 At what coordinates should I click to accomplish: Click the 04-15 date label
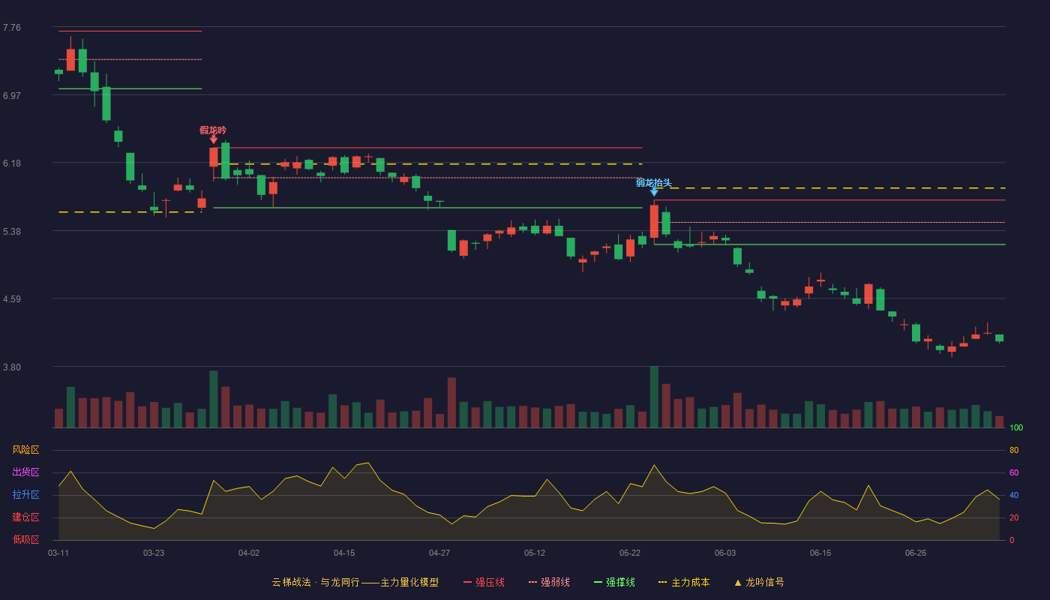pyautogui.click(x=344, y=553)
